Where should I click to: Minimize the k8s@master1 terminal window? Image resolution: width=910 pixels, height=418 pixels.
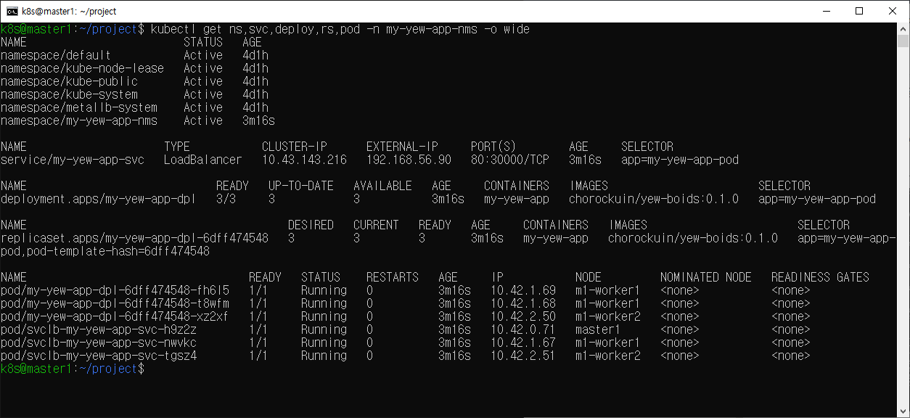pos(825,11)
